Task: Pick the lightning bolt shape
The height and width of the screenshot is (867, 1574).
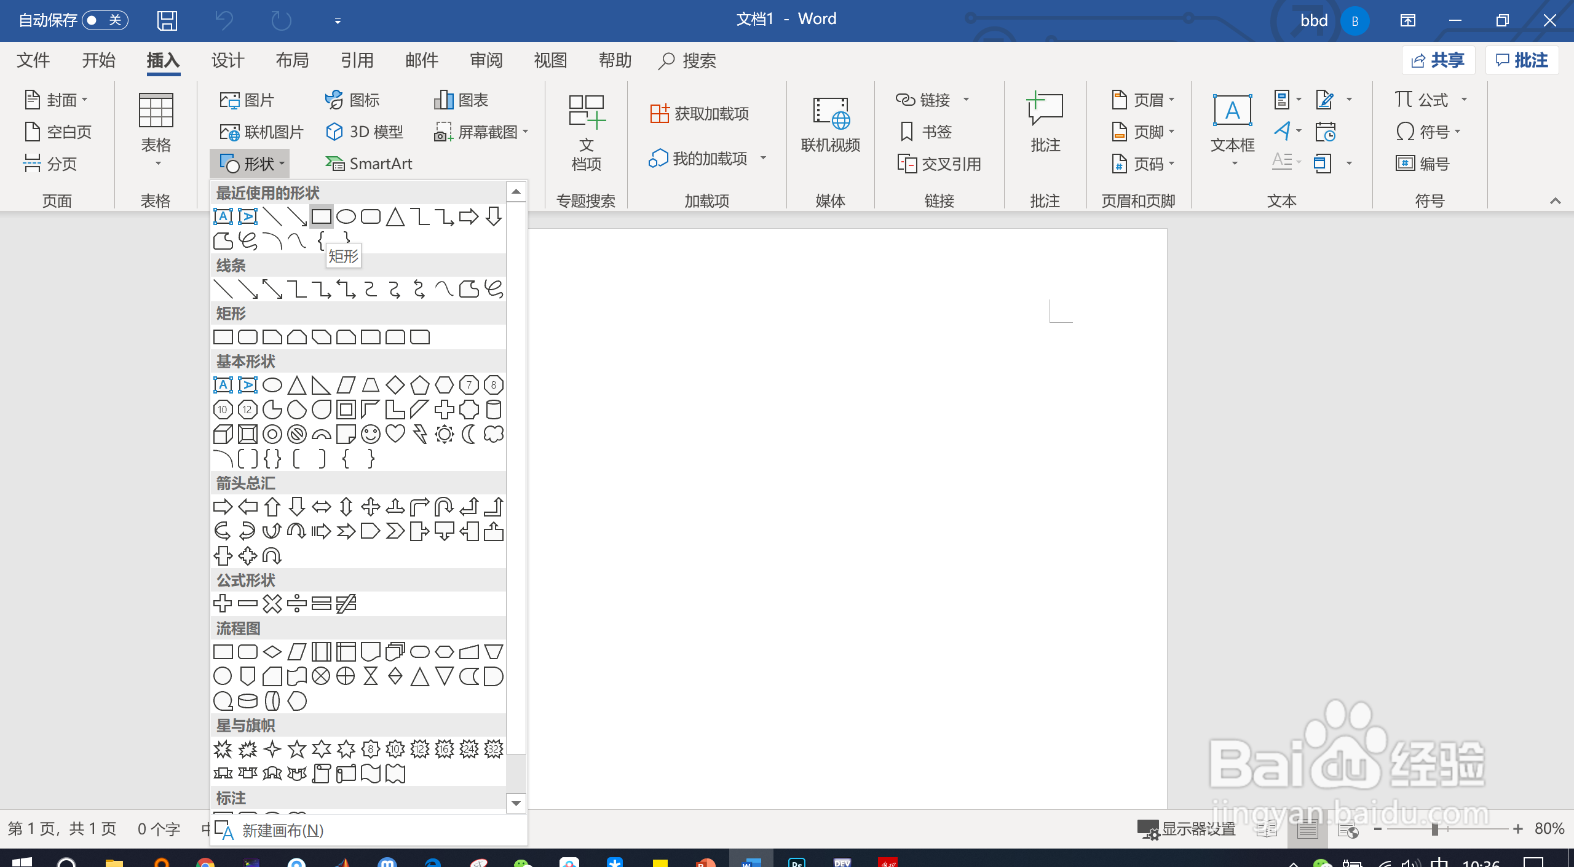Action: [420, 434]
